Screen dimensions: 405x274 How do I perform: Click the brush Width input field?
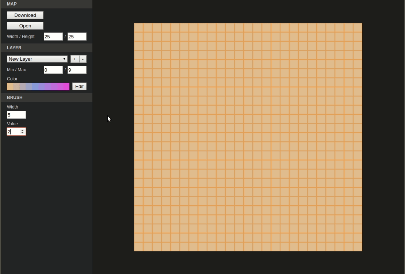(16, 115)
